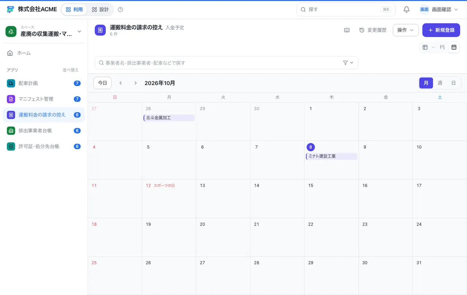Switch to 利用 mode
Viewport: 467px width, 295px height.
(74, 9)
